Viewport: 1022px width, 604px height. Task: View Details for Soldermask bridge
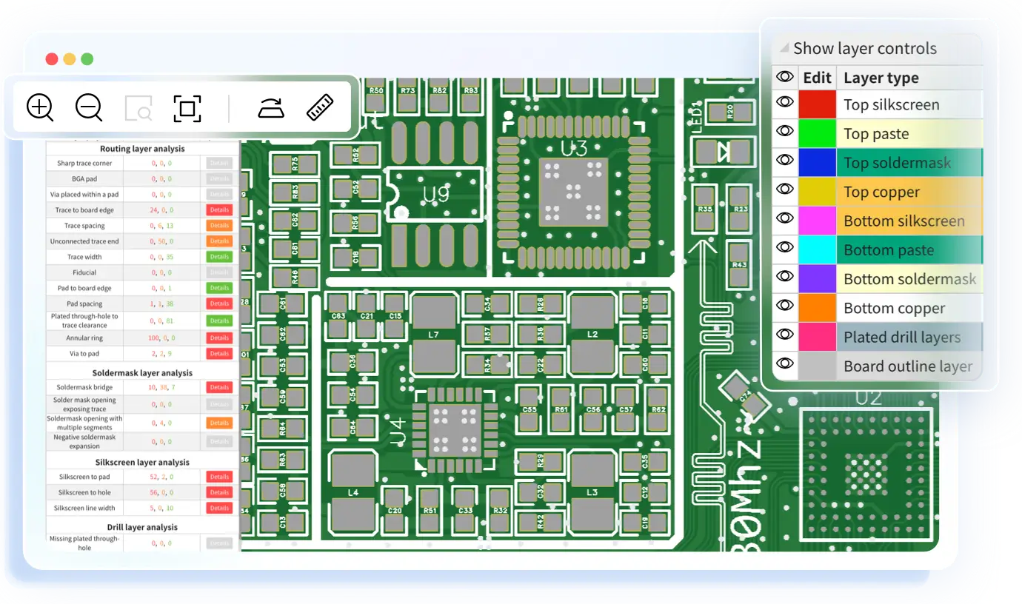(219, 387)
